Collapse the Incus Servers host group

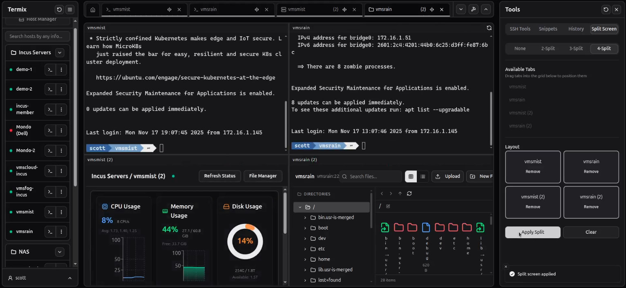(x=60, y=53)
